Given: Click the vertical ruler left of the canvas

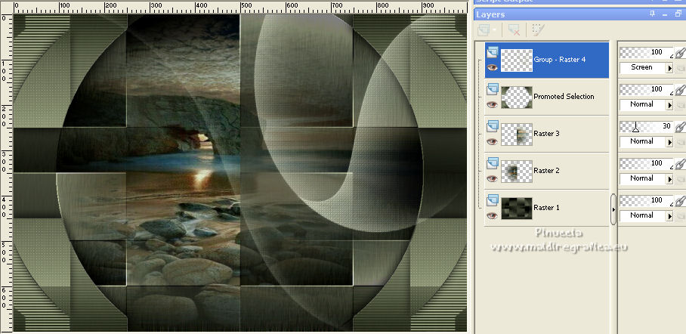Looking at the screenshot, I should pyautogui.click(x=6, y=172).
